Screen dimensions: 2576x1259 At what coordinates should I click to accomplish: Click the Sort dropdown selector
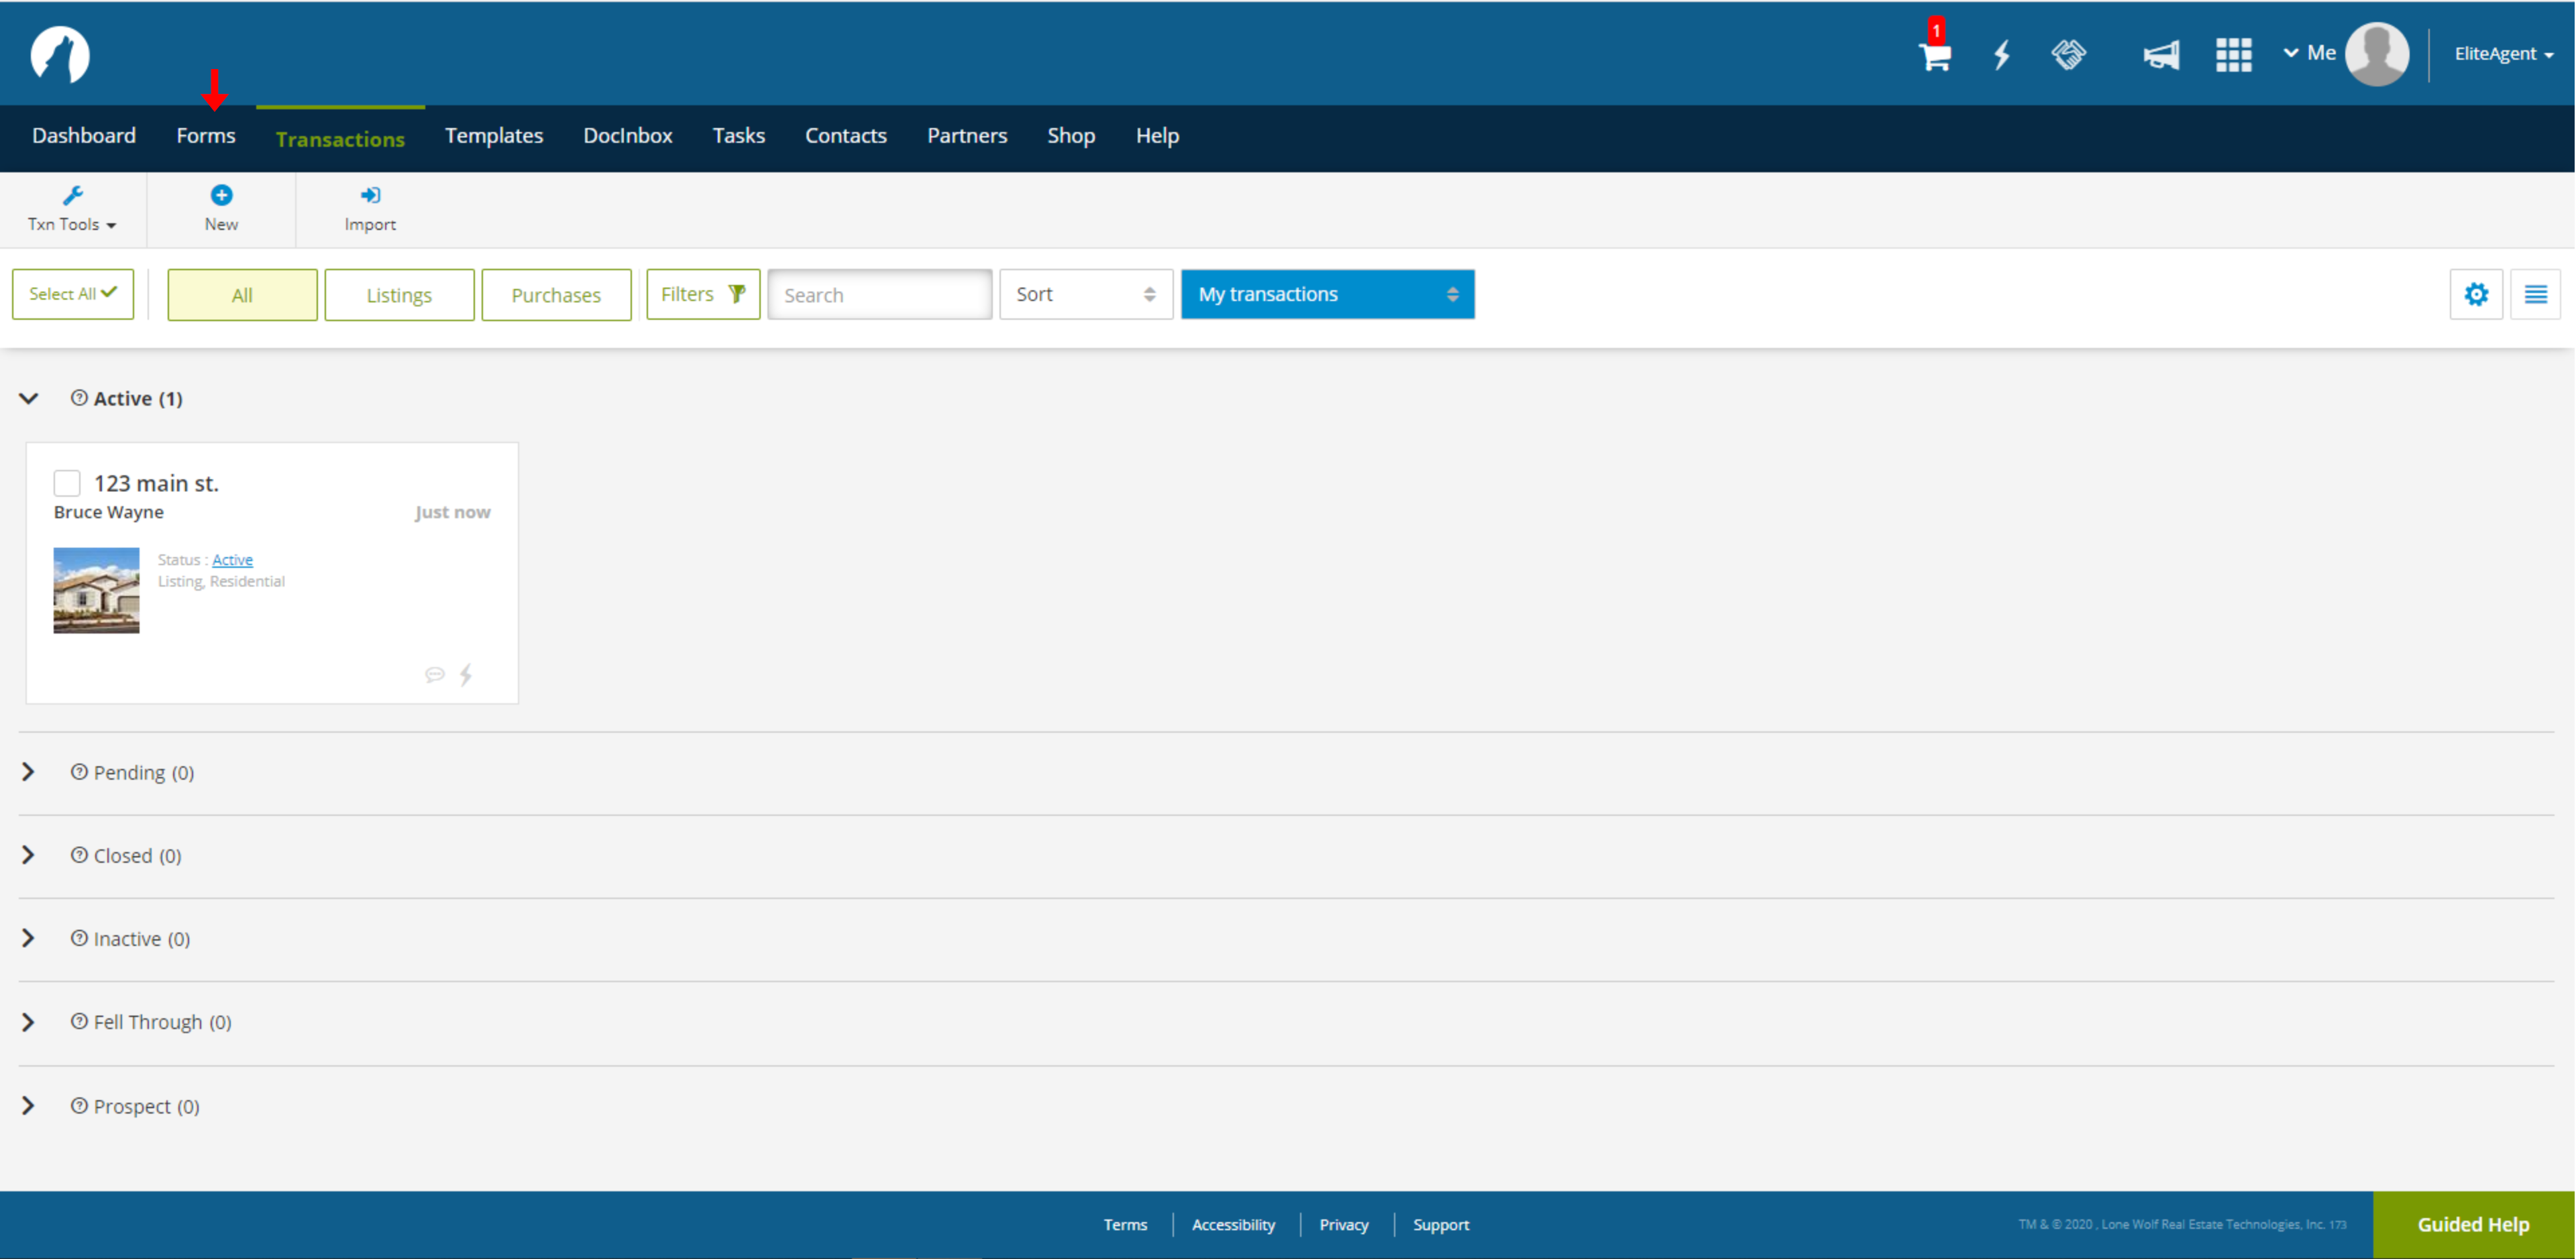pos(1084,294)
